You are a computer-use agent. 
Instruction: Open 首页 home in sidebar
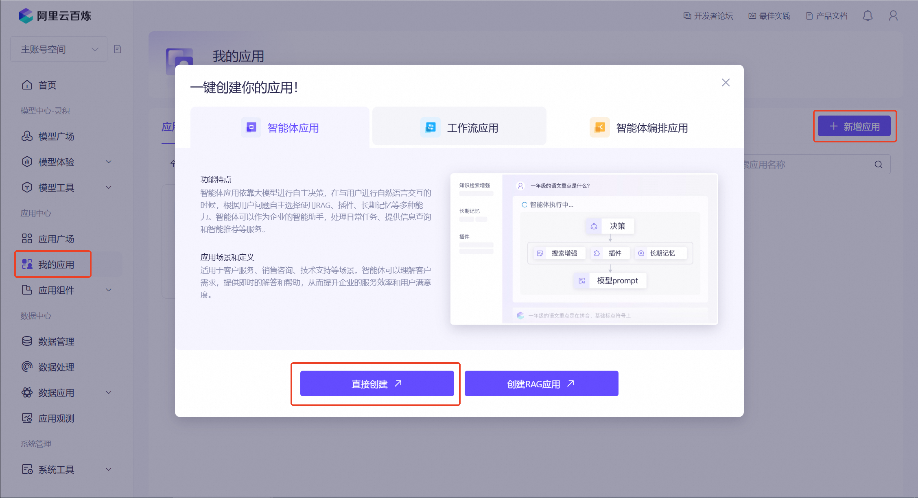(x=47, y=85)
